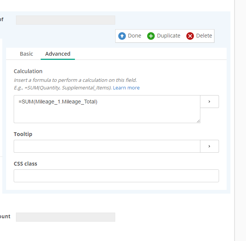Grab the Calculation textarea resize handle
Image resolution: width=246 pixels, height=241 pixels.
(x=198, y=121)
